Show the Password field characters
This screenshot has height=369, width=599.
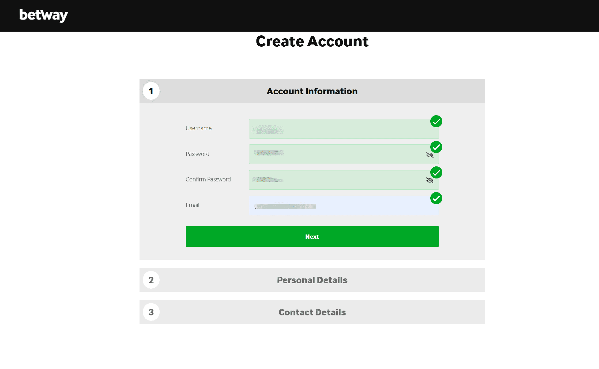(x=430, y=155)
